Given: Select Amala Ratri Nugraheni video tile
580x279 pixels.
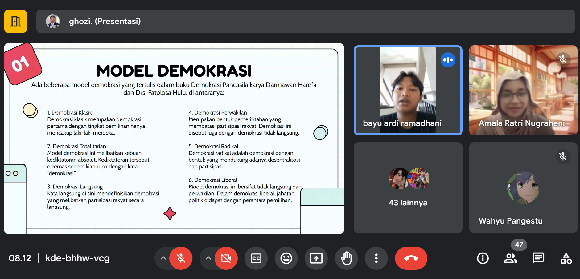Looking at the screenshot, I should pyautogui.click(x=523, y=90).
